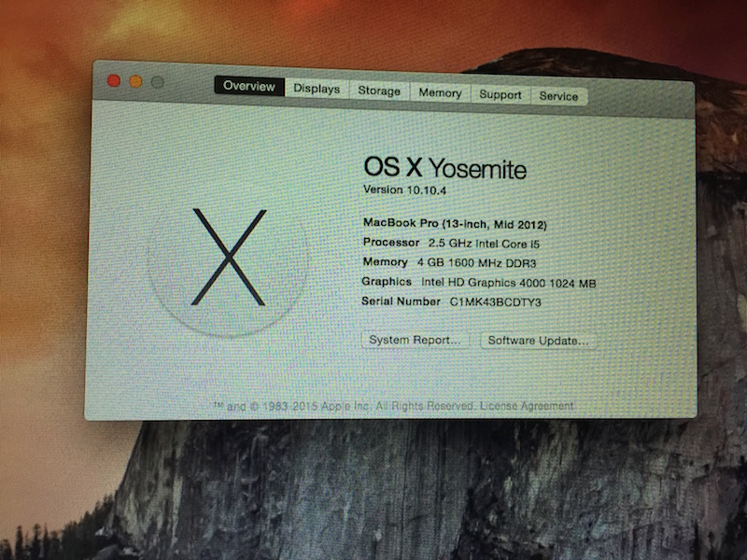
Task: Open Software Update
Action: tap(539, 341)
